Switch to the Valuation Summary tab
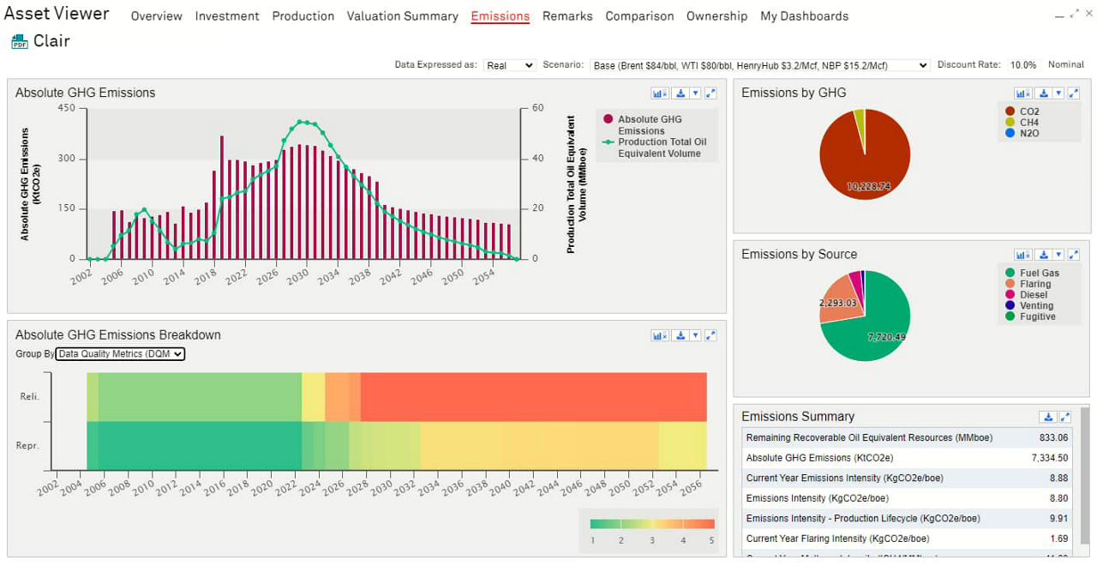 pos(402,16)
